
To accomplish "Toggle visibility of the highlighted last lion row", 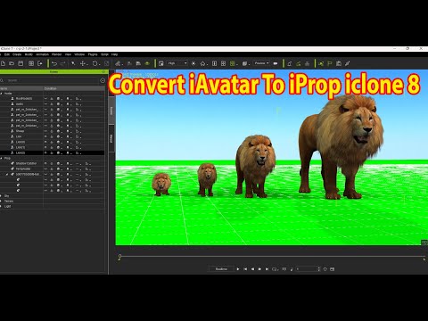I will 45,152.
